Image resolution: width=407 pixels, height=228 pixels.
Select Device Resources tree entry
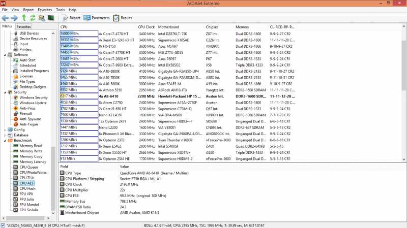(x=33, y=39)
